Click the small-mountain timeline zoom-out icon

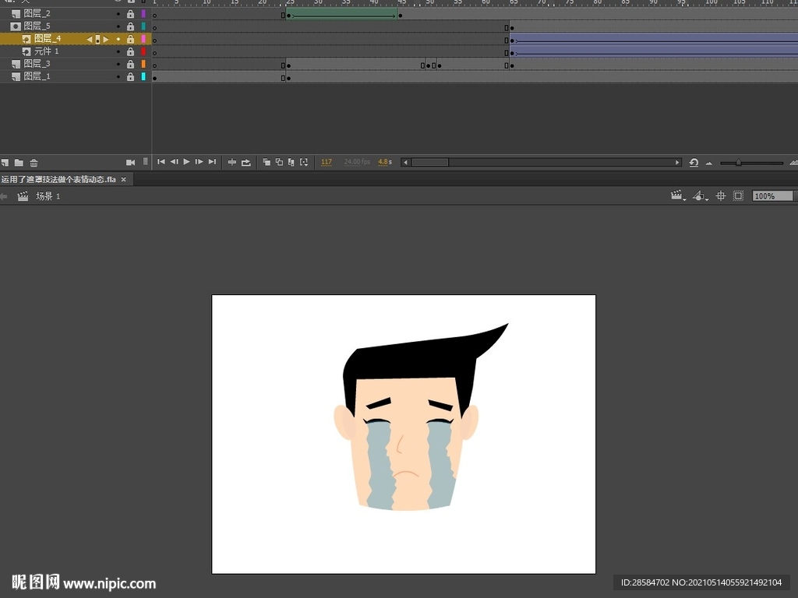[709, 164]
